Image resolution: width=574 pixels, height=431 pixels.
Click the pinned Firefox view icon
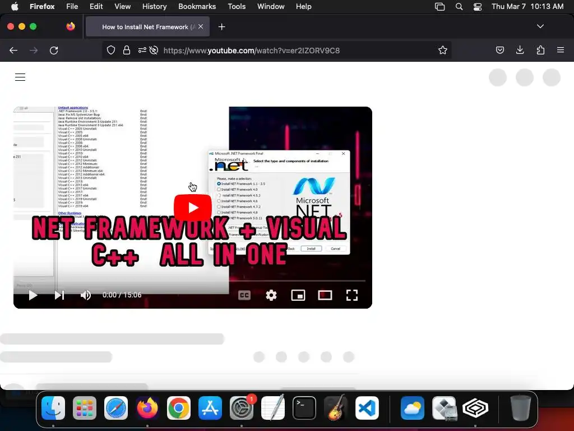tap(71, 26)
